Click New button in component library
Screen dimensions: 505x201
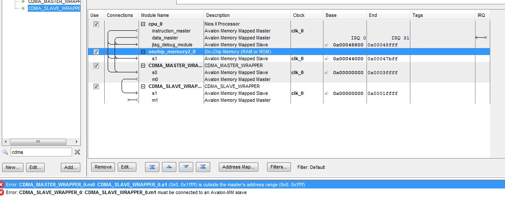[x=13, y=167]
